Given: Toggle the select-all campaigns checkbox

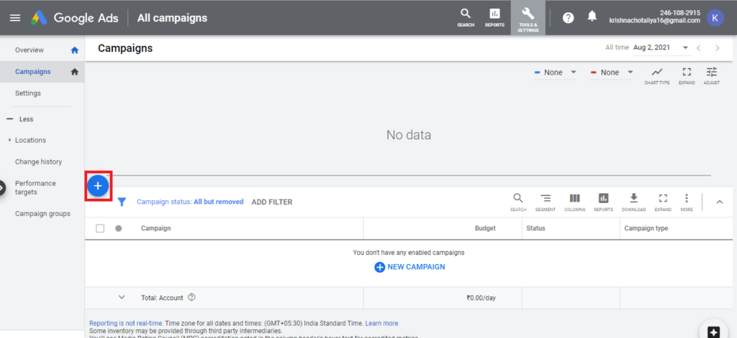Looking at the screenshot, I should pos(100,228).
